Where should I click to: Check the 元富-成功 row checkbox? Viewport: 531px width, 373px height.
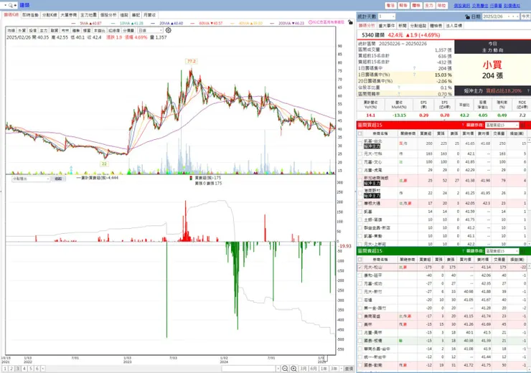click(x=360, y=283)
